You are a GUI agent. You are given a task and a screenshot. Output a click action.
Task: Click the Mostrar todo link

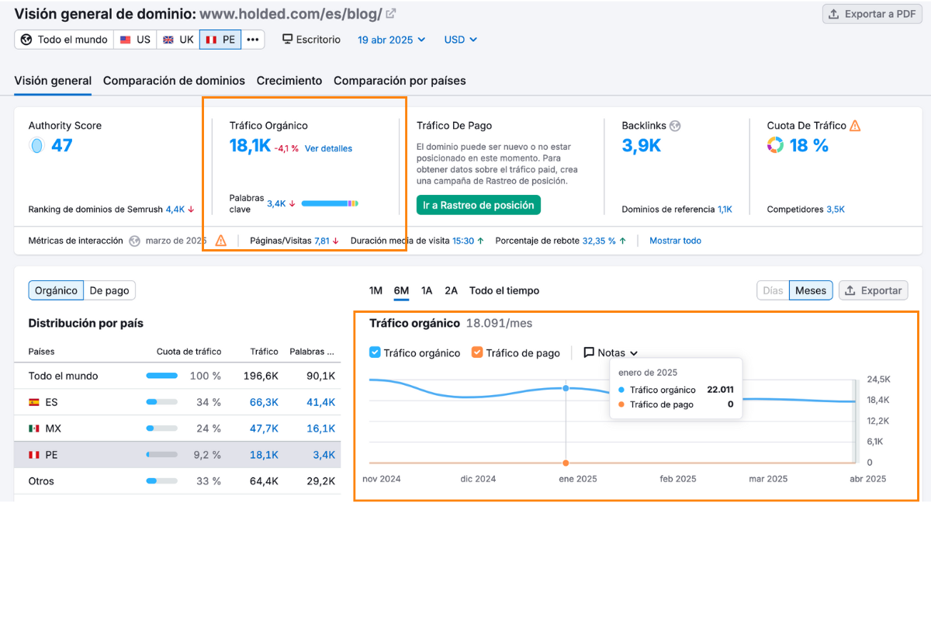[675, 241]
